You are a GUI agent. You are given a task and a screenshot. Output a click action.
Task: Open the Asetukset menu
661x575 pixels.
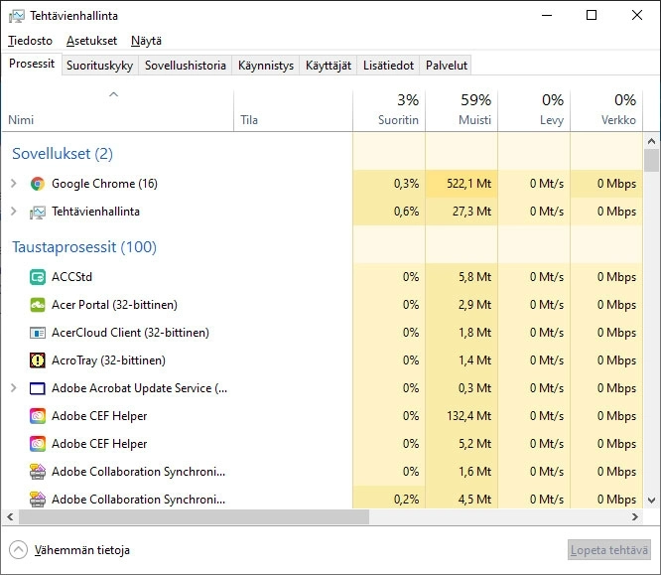click(x=91, y=41)
